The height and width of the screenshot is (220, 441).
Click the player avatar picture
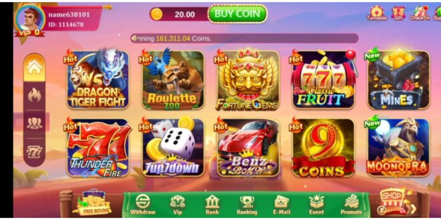[x=30, y=18]
